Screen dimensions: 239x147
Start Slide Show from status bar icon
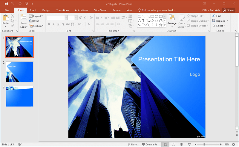(x=189, y=144)
